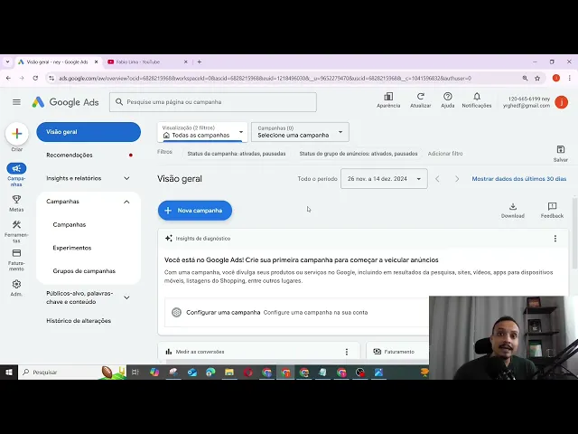Close the YouTube tab

coord(186,62)
